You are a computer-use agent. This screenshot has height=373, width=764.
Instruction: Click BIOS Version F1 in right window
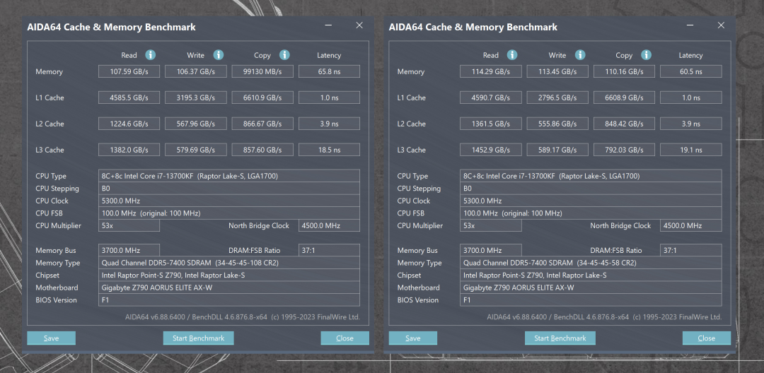[x=591, y=300]
